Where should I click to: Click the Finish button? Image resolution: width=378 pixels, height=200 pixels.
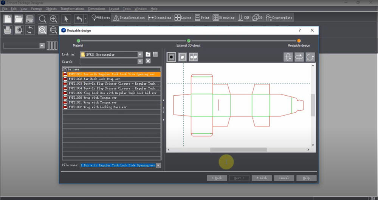262,178
